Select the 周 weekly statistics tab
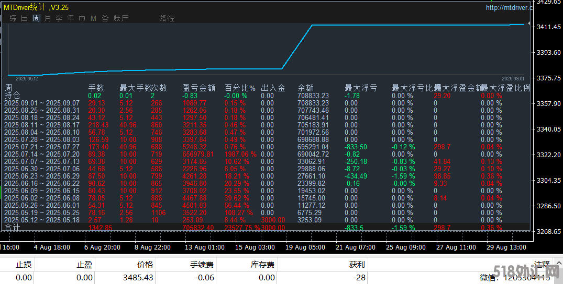Image resolution: width=563 pixels, height=284 pixels. point(36,18)
